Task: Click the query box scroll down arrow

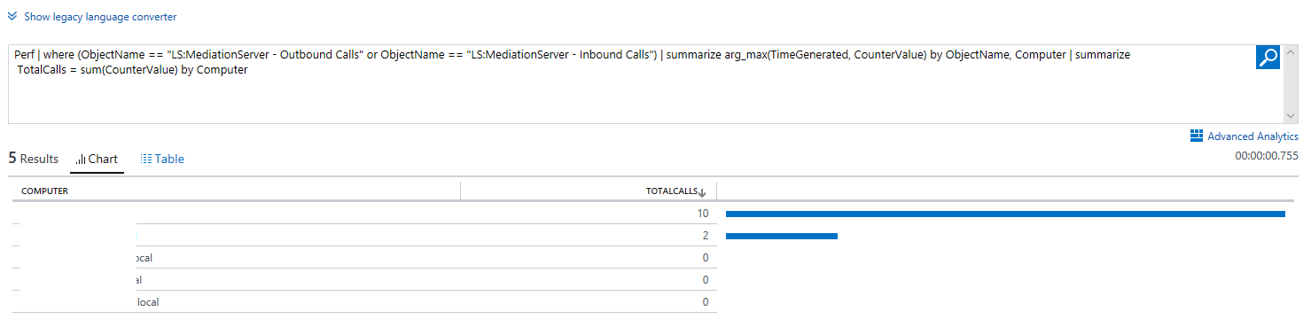Action: point(1291,116)
